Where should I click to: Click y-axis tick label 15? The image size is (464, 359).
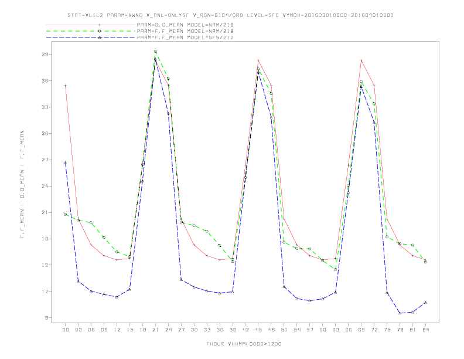click(45, 265)
